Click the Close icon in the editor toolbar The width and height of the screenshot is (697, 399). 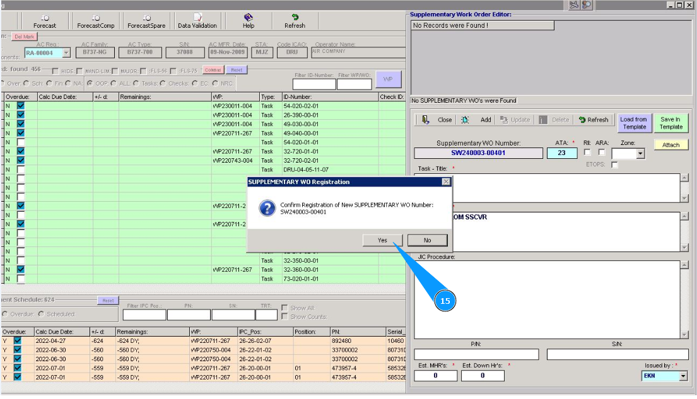coord(426,120)
